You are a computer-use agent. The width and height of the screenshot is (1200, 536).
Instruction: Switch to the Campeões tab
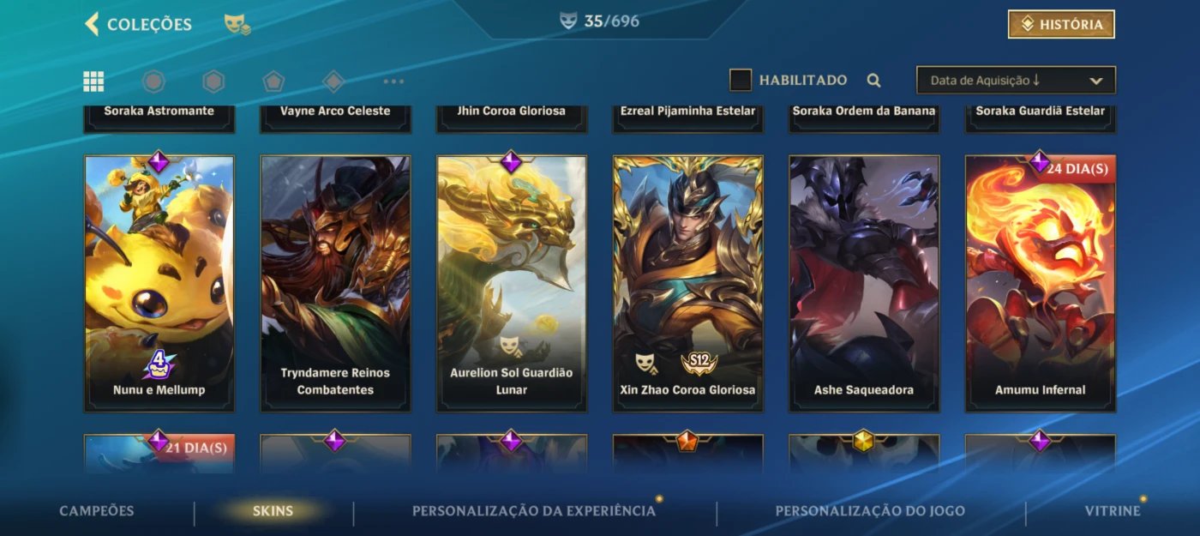click(97, 511)
